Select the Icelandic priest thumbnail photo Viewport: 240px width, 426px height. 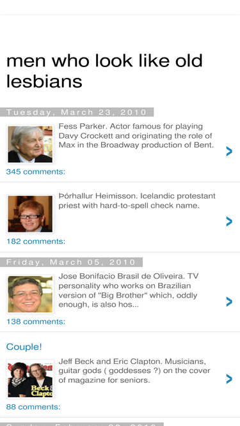pyautogui.click(x=30, y=214)
